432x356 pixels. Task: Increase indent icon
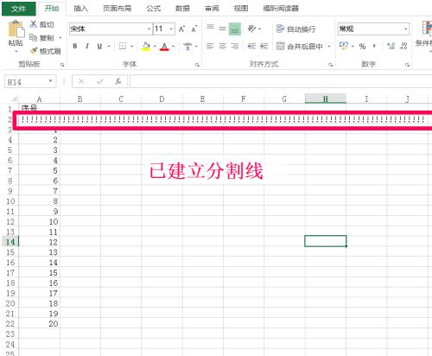coord(264,46)
